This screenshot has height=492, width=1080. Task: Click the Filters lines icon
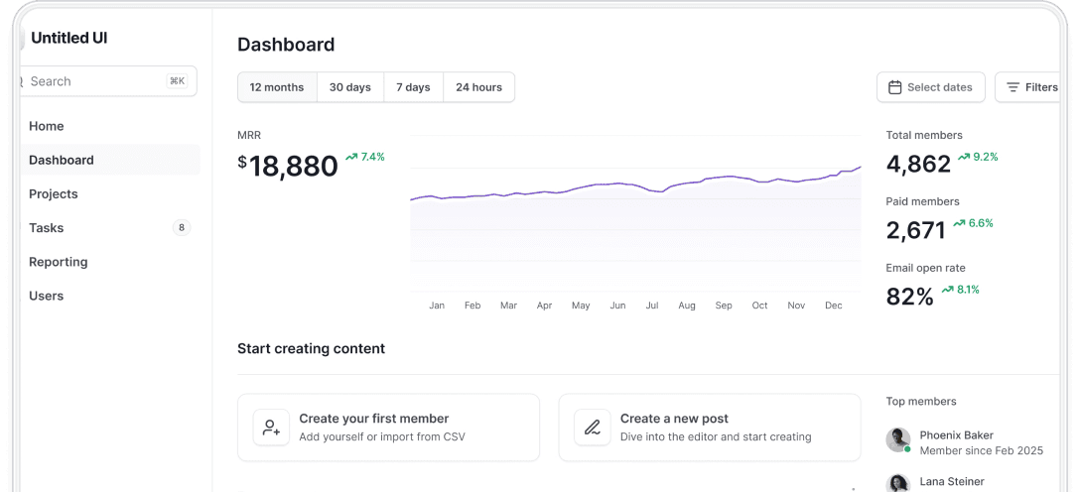1012,87
